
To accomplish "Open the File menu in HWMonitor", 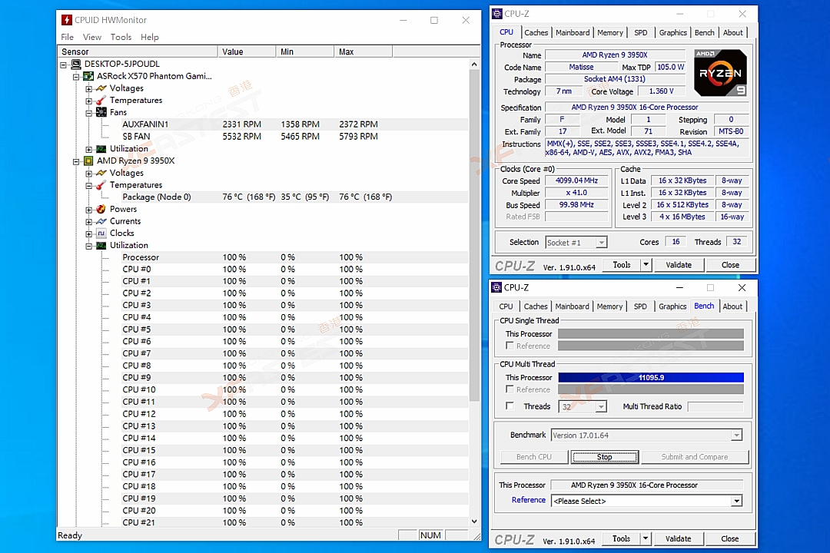I will pos(67,37).
